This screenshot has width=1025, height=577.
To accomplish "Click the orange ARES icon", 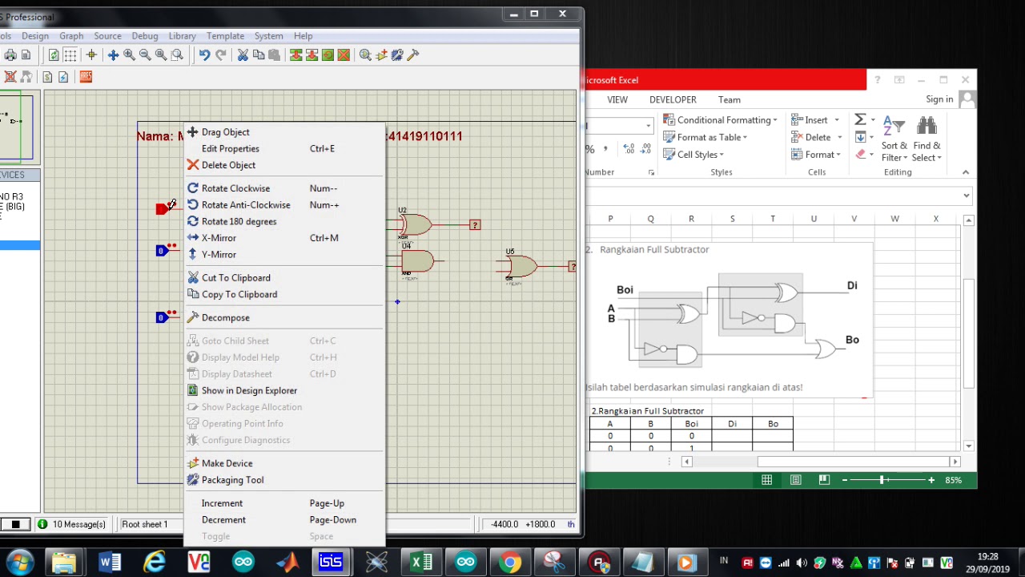I will coord(86,76).
